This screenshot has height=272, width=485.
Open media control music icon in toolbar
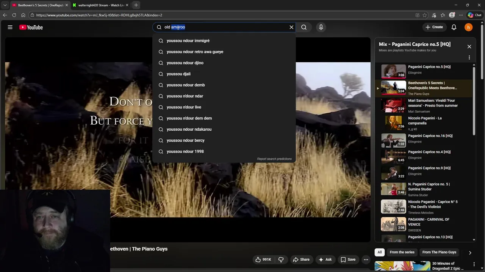click(x=434, y=15)
